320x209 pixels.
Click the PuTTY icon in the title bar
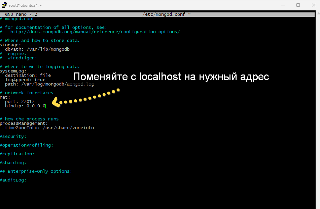click(x=5, y=5)
